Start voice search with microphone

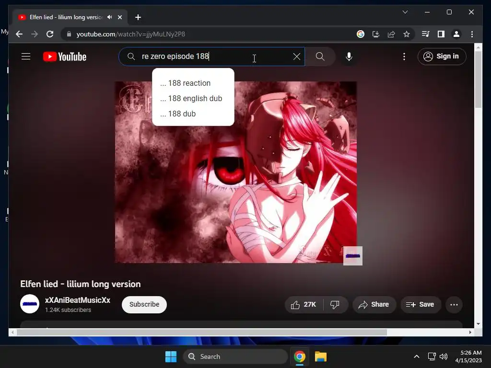coord(349,57)
